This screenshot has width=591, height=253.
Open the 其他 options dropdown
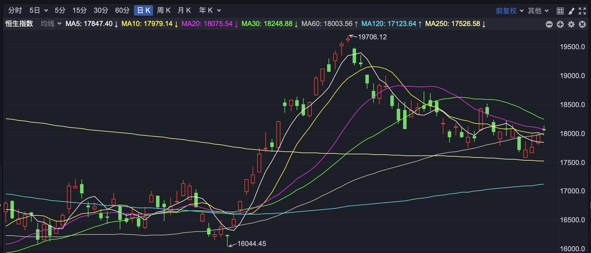538,11
